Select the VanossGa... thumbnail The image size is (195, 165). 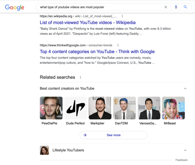pyautogui.click(x=149, y=108)
